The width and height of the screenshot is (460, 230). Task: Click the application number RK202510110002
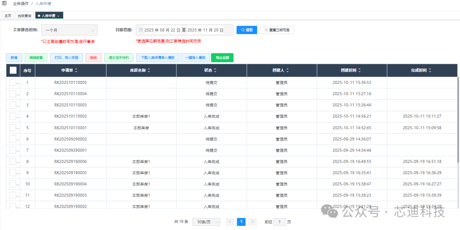[x=70, y=116]
